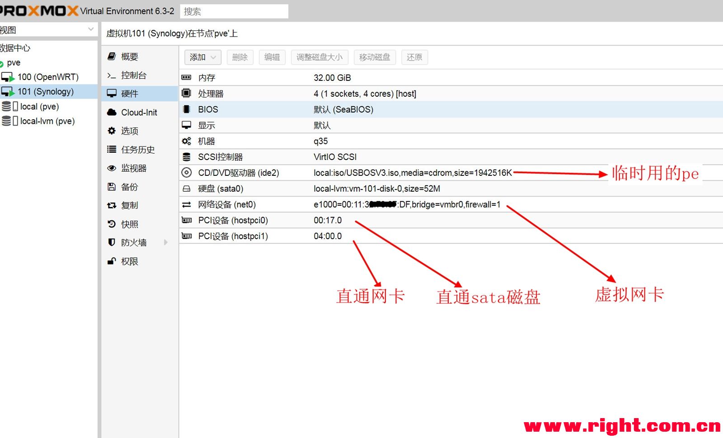Select the 备份 backup save icon

(x=111, y=187)
